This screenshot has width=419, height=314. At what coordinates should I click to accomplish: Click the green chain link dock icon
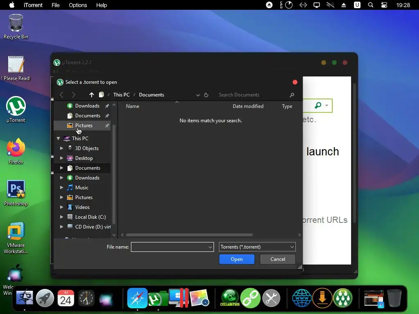pyautogui.click(x=250, y=298)
